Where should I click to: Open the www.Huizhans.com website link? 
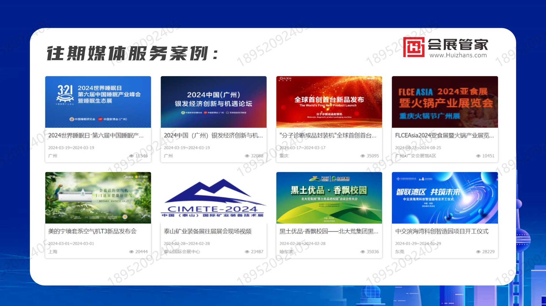coord(458,55)
